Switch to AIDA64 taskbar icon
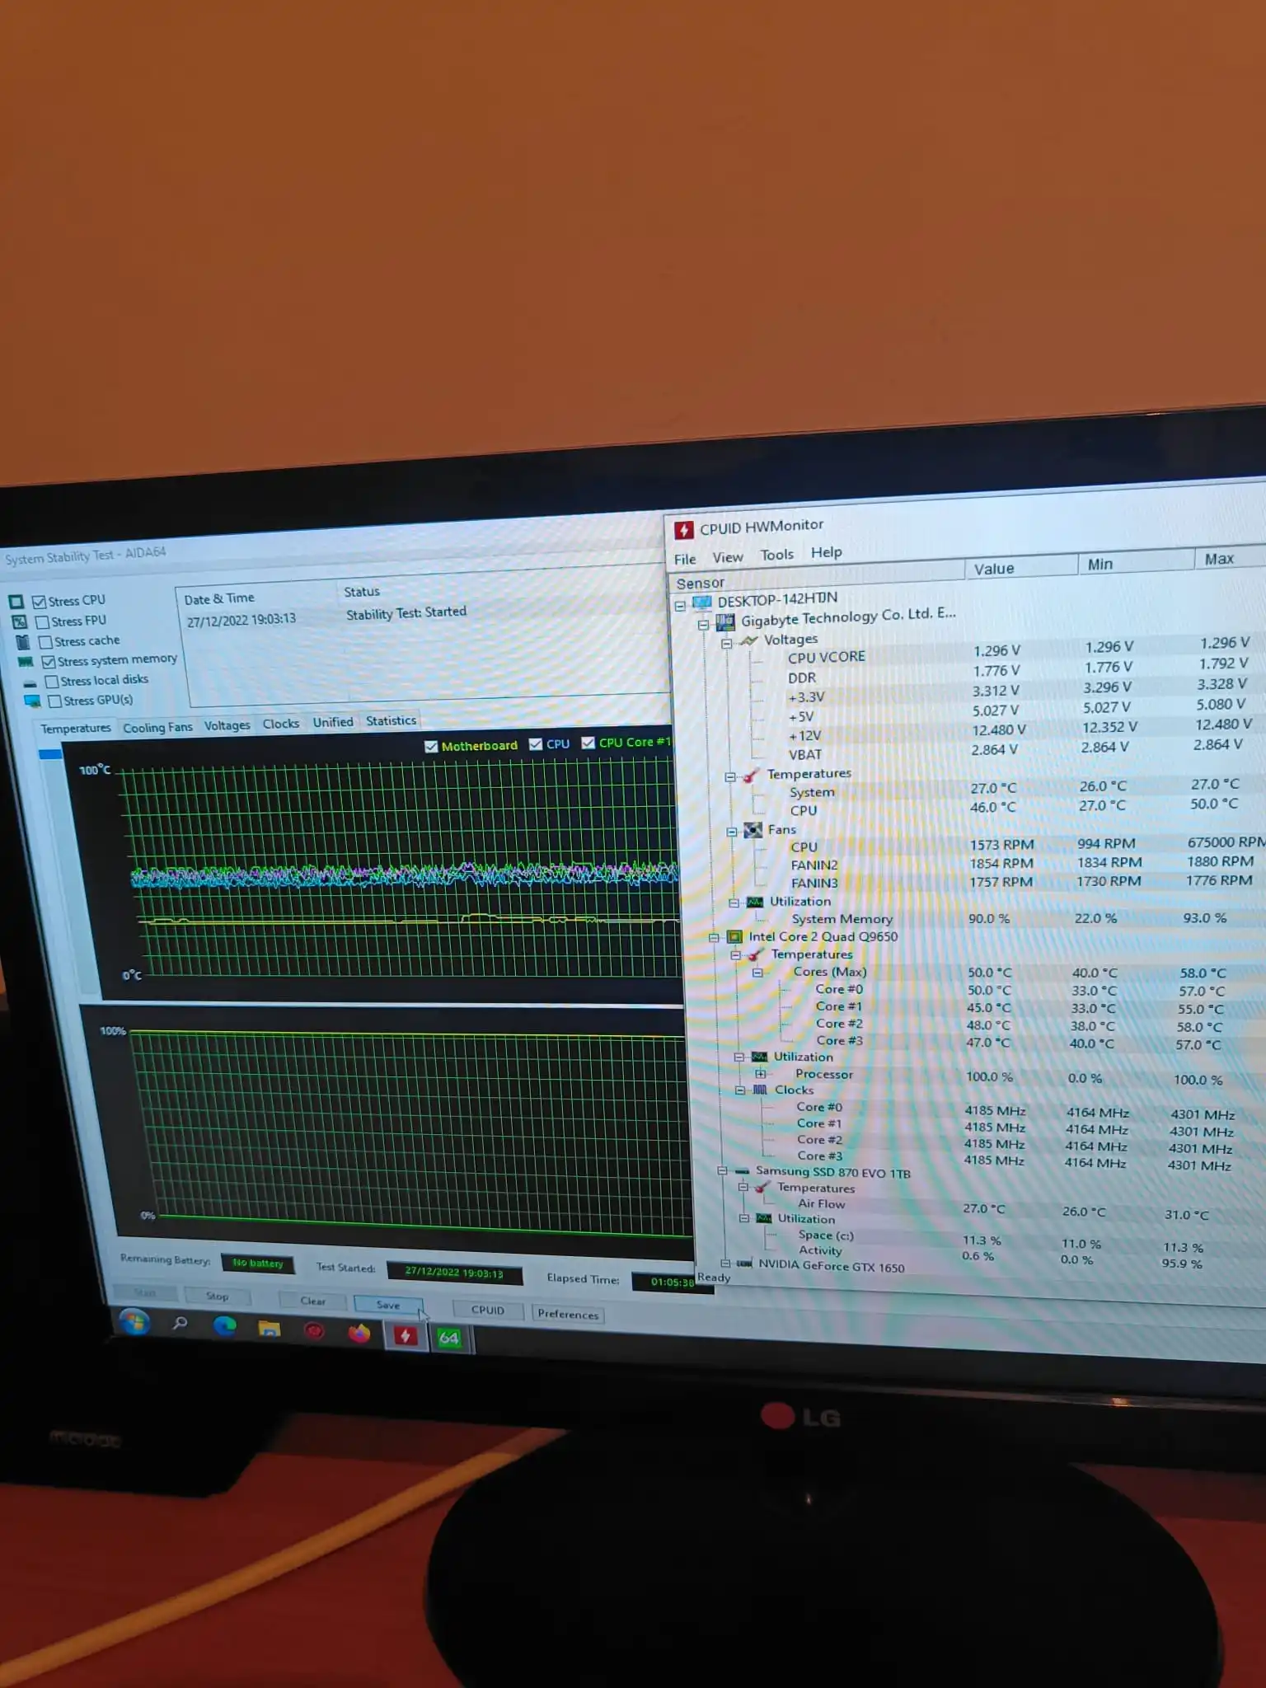 (x=449, y=1338)
